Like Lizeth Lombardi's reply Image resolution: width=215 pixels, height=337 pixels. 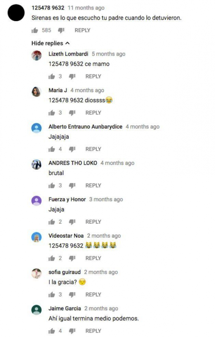52,77
